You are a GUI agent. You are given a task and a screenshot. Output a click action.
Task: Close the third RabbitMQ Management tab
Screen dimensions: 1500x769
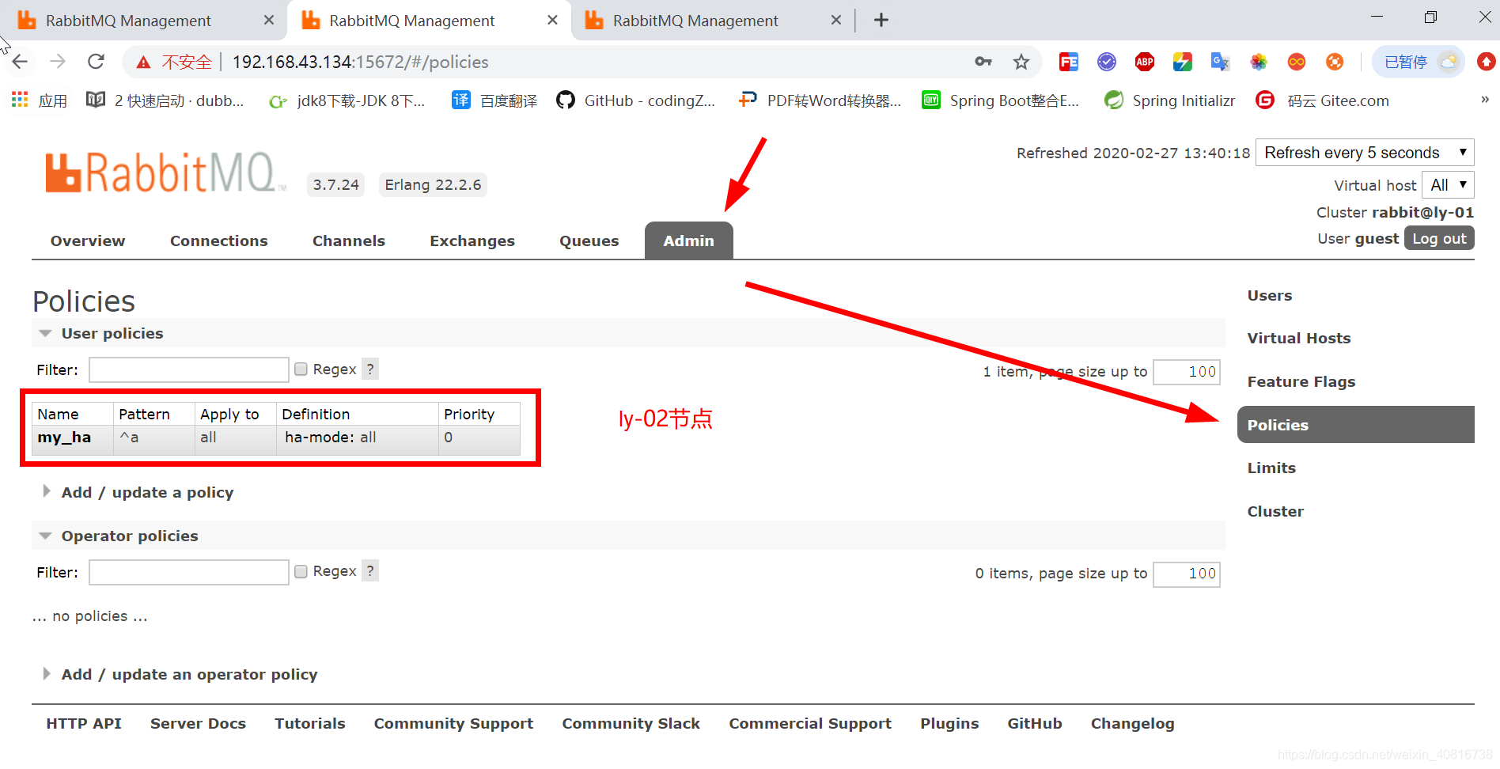click(x=835, y=21)
